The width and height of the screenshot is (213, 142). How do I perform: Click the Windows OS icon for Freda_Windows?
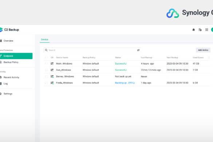(52, 83)
